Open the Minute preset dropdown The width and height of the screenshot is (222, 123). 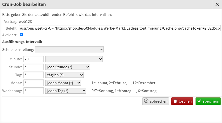[x=74, y=59]
